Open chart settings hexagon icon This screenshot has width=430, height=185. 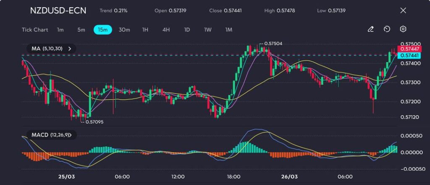(403, 29)
